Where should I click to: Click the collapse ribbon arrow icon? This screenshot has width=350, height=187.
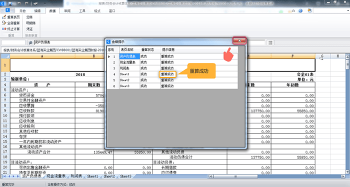pos(293,10)
